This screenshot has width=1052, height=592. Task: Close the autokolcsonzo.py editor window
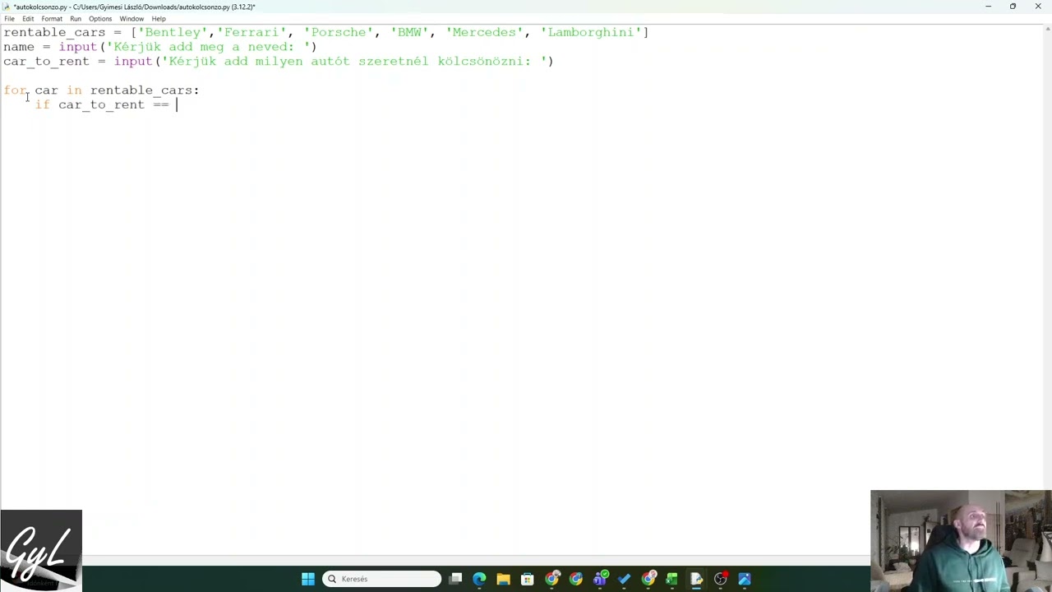click(1038, 7)
